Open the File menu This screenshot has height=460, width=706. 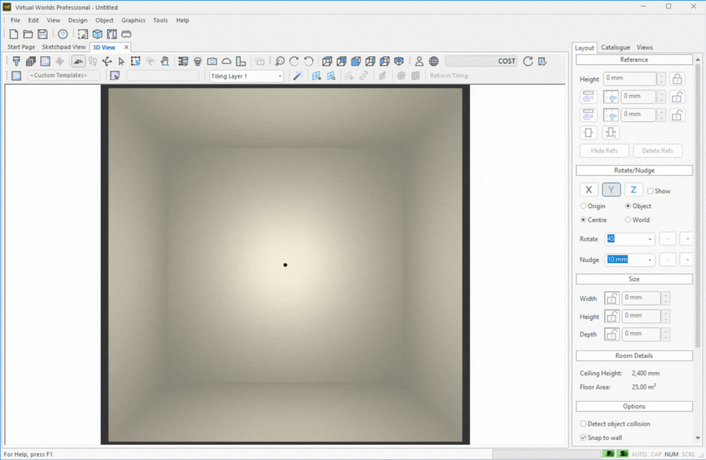pos(15,20)
